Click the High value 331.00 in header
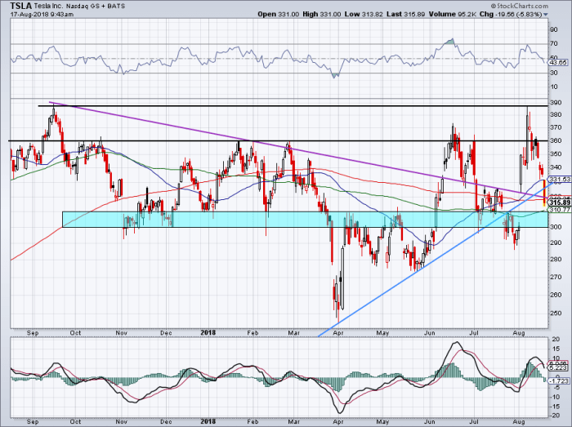 click(330, 14)
